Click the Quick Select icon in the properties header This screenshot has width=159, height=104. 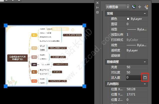click(x=146, y=7)
